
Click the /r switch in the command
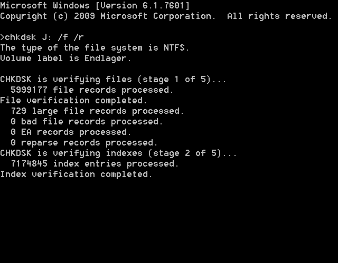pos(79,37)
